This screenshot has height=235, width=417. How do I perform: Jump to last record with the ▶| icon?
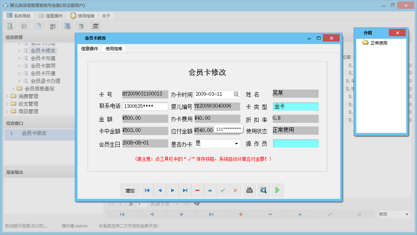click(x=185, y=190)
